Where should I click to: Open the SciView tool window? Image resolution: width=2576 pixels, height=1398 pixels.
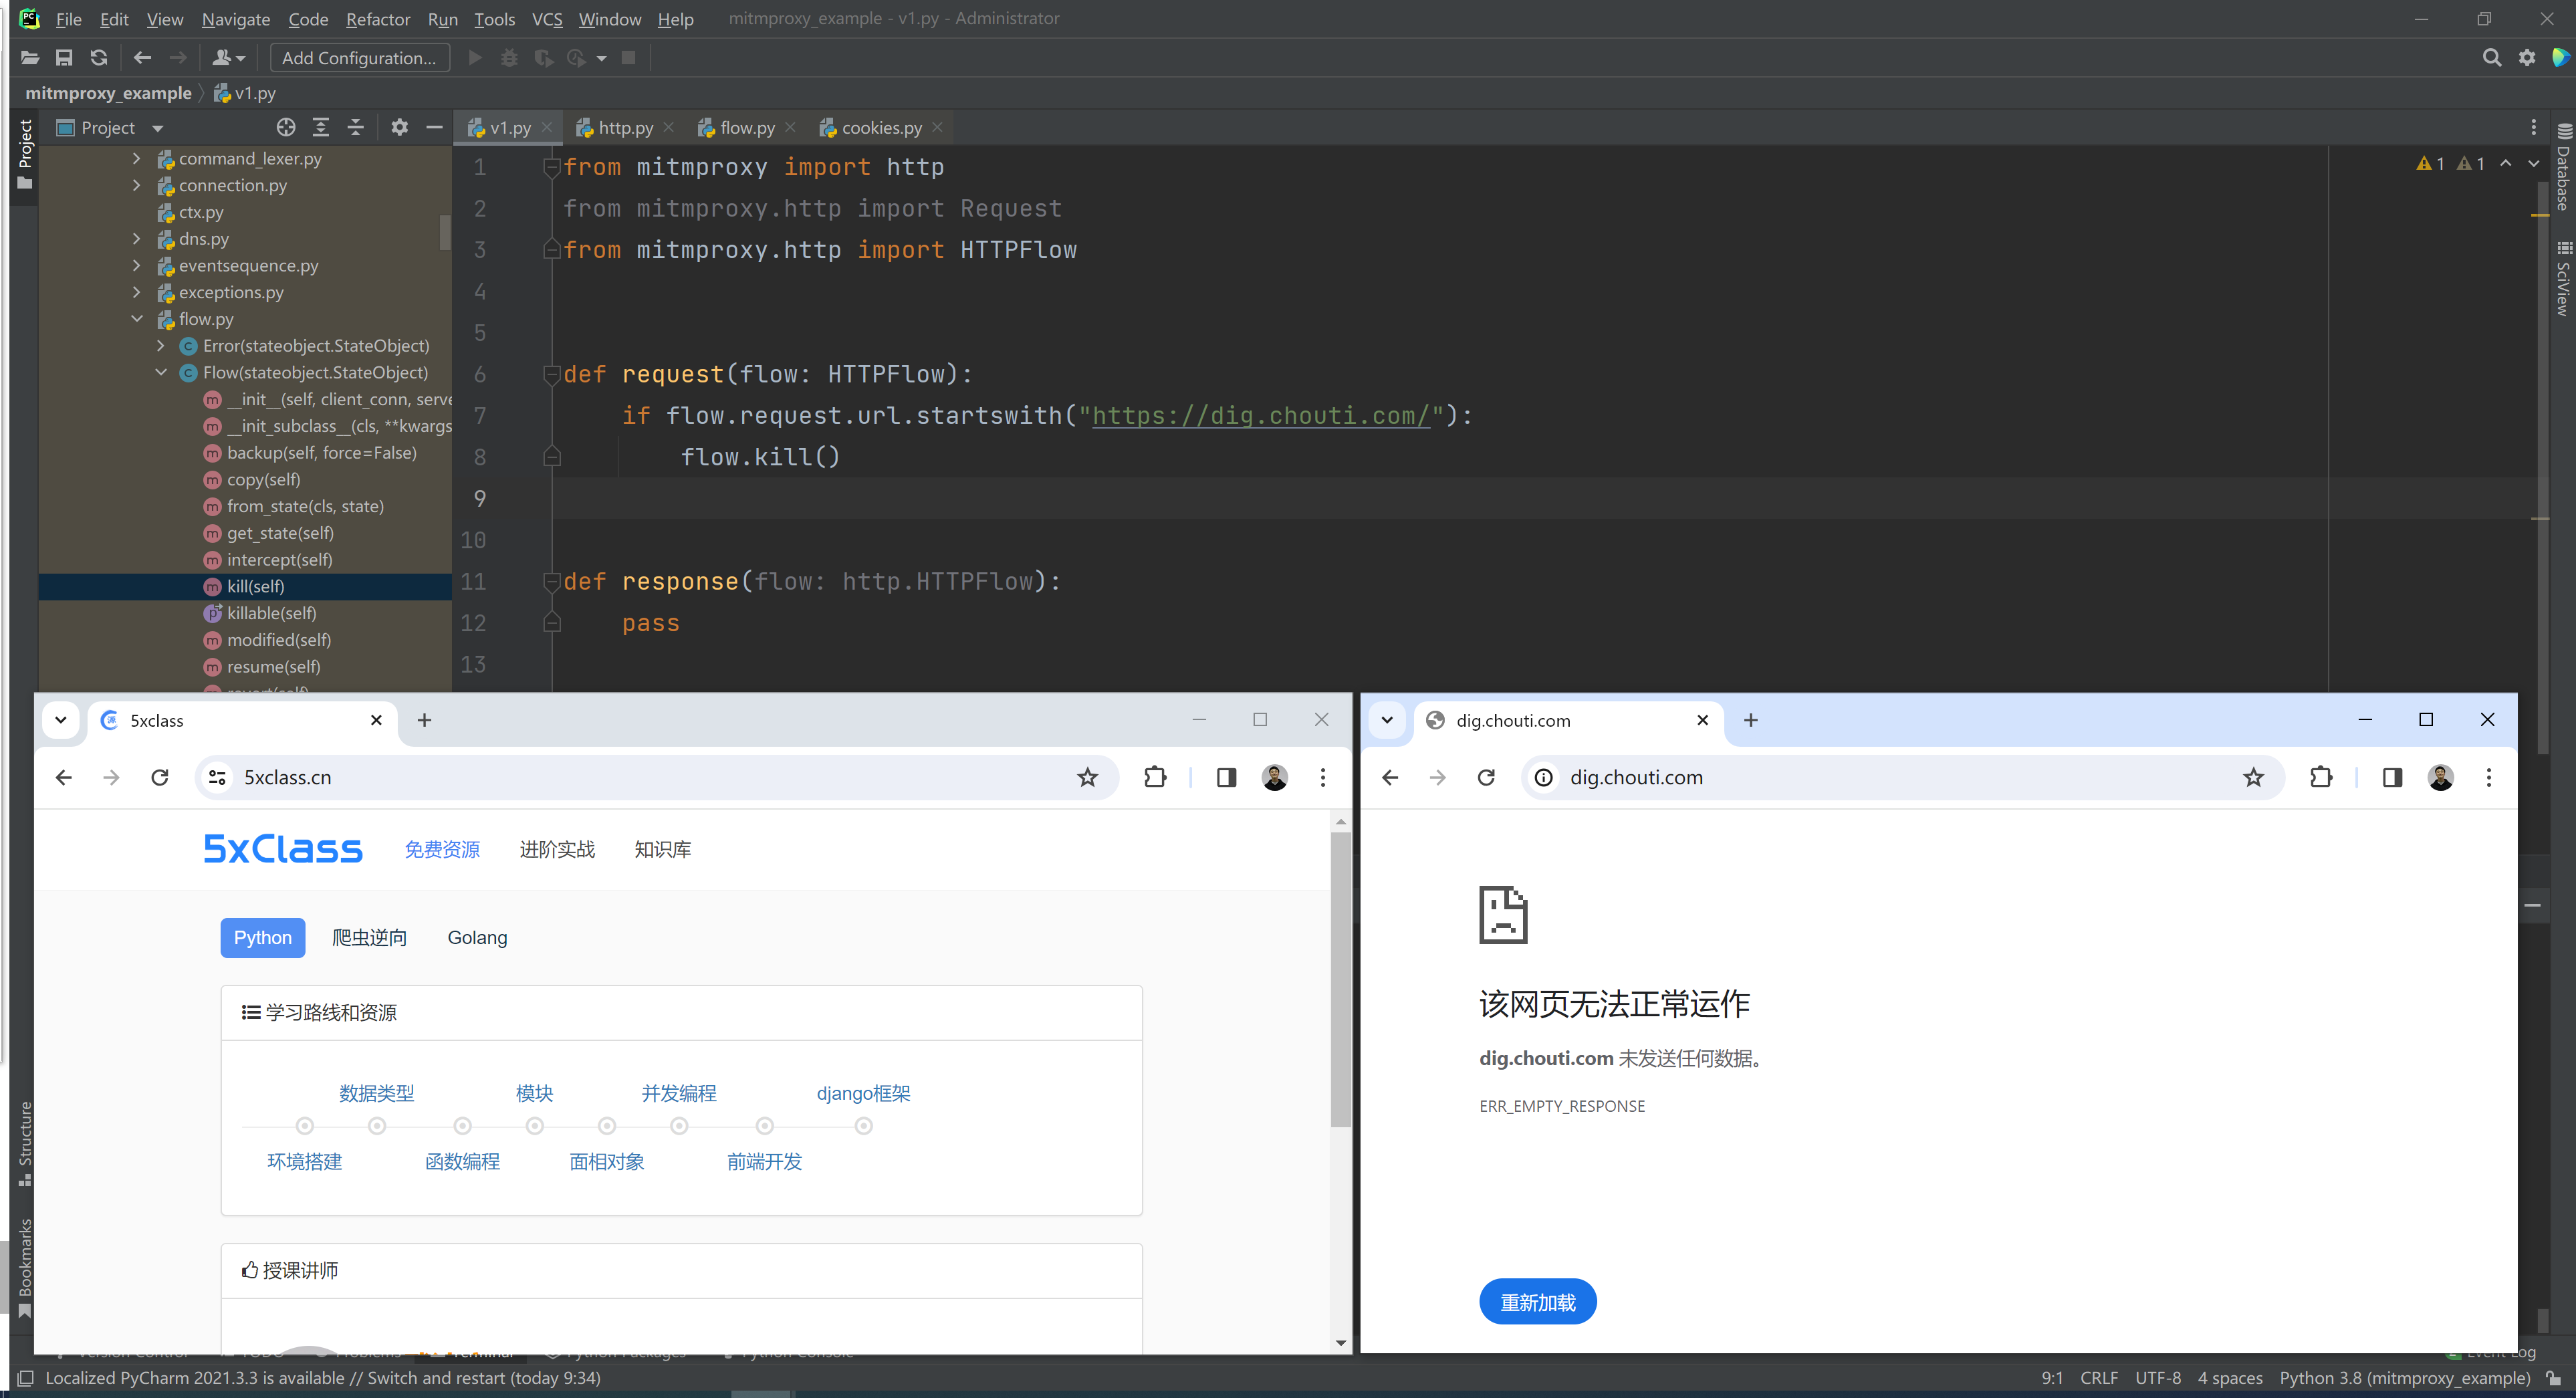click(2564, 279)
